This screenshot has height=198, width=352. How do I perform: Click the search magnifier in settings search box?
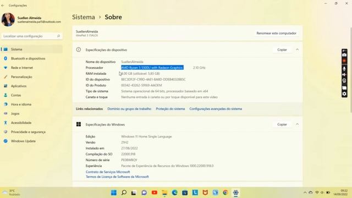(x=59, y=36)
